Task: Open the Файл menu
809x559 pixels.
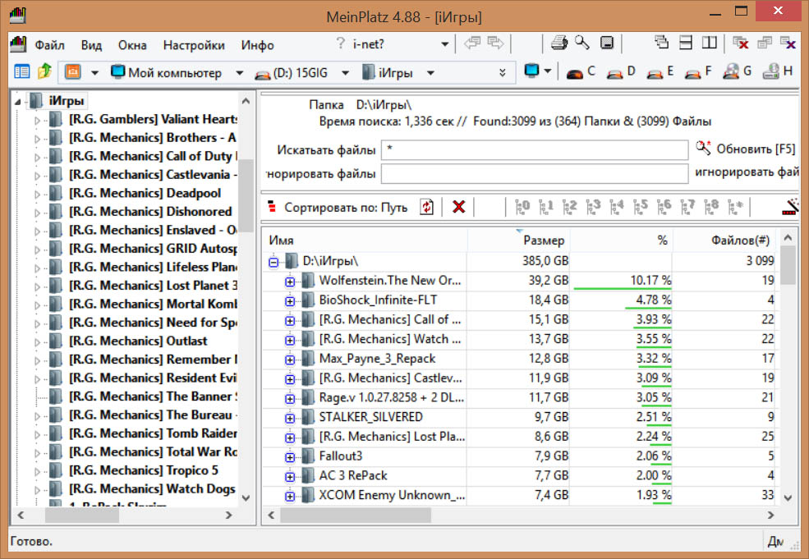Action: tap(49, 45)
